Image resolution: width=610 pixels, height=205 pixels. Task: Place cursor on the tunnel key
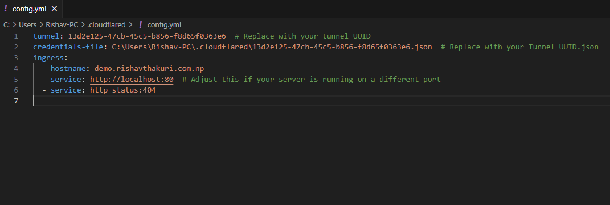click(x=46, y=36)
